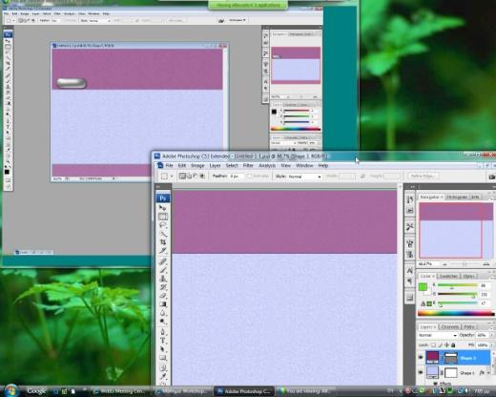This screenshot has height=397, width=496.
Task: Open the Style dropdown in front options bar
Action: click(x=304, y=177)
